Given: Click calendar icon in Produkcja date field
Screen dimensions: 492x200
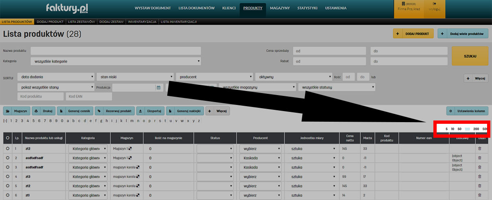Looking at the screenshot, I should pyautogui.click(x=158, y=87).
